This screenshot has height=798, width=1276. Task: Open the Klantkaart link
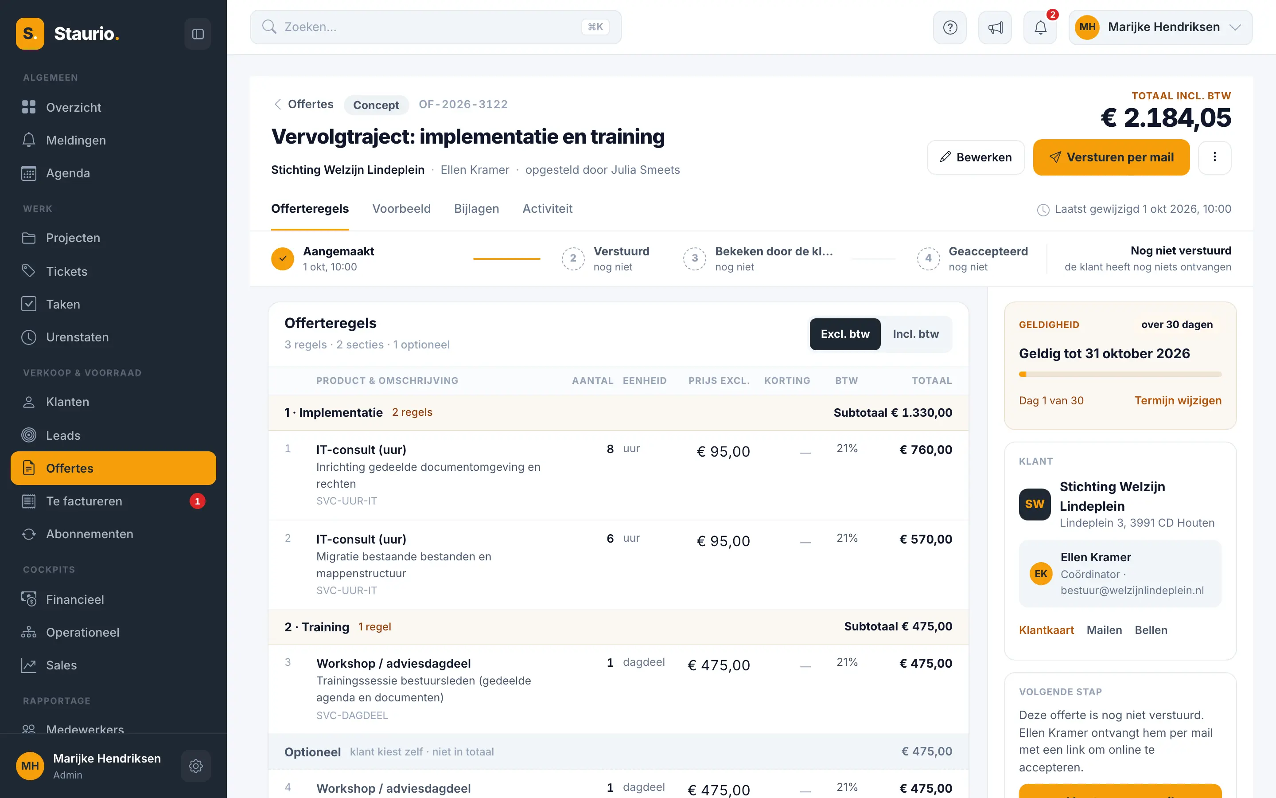coord(1046,630)
